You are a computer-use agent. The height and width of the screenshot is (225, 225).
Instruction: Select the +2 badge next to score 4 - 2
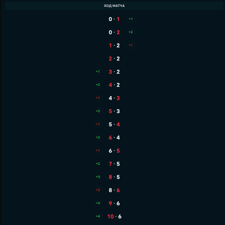pyautogui.click(x=98, y=85)
